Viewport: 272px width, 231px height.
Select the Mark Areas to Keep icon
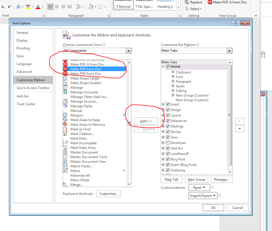click(x=65, y=120)
